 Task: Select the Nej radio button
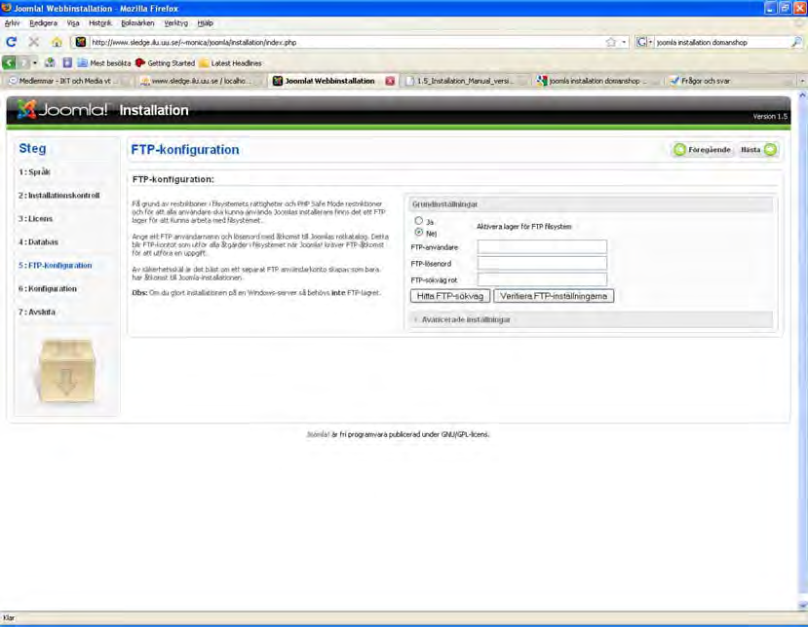[x=418, y=233]
